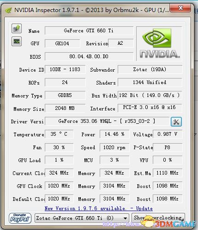Screen dimensions: 198x230
Task: Click the Show Overclocking button
Action: tap(158, 218)
